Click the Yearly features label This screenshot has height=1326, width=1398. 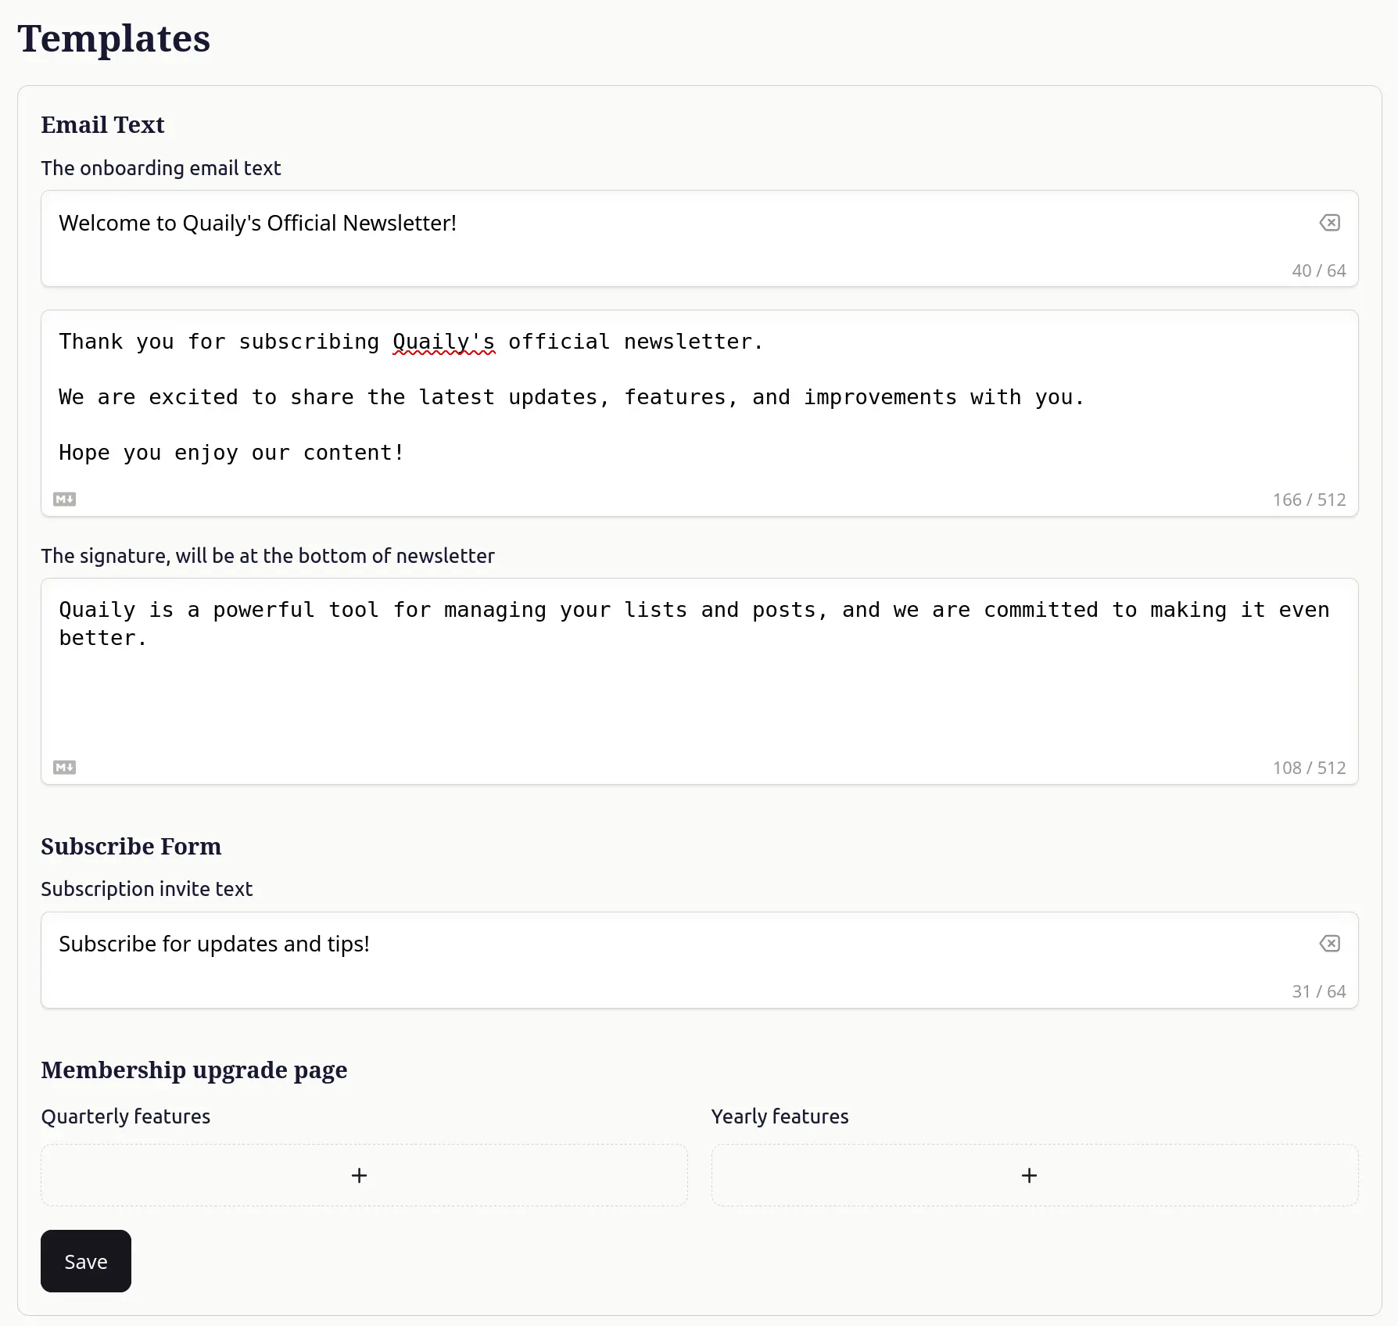780,1116
